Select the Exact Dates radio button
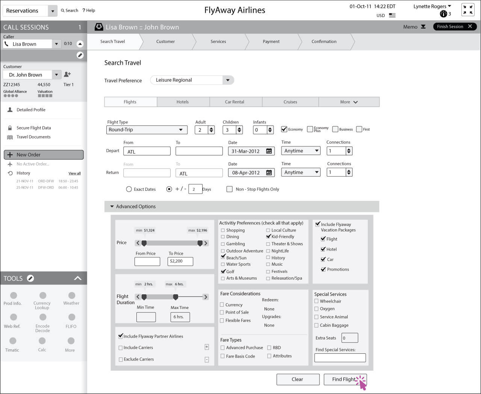The width and height of the screenshot is (481, 394). tap(129, 189)
